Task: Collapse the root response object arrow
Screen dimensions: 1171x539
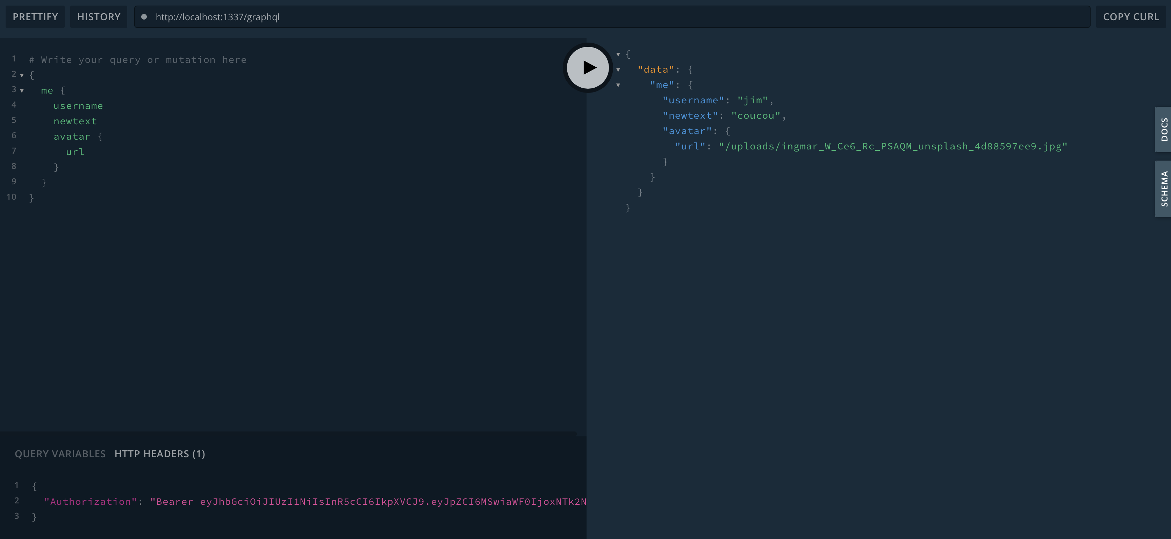Action: point(618,54)
